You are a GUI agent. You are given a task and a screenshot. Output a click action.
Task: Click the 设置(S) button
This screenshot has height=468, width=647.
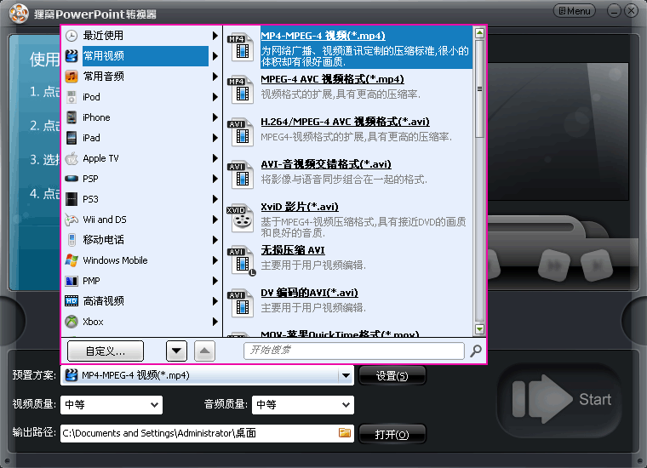pos(392,375)
